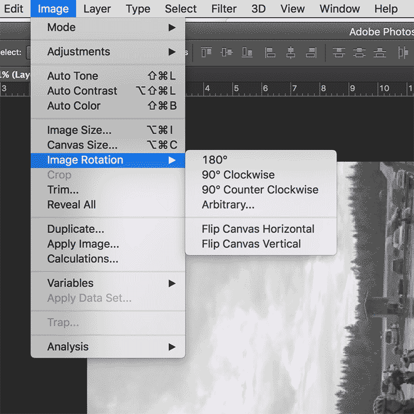Screen dimensions: 414x414
Task: Click the Align horizontal centers icon
Action: click(x=290, y=52)
